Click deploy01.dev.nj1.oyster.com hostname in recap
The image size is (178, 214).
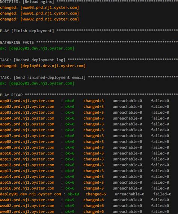30,194
